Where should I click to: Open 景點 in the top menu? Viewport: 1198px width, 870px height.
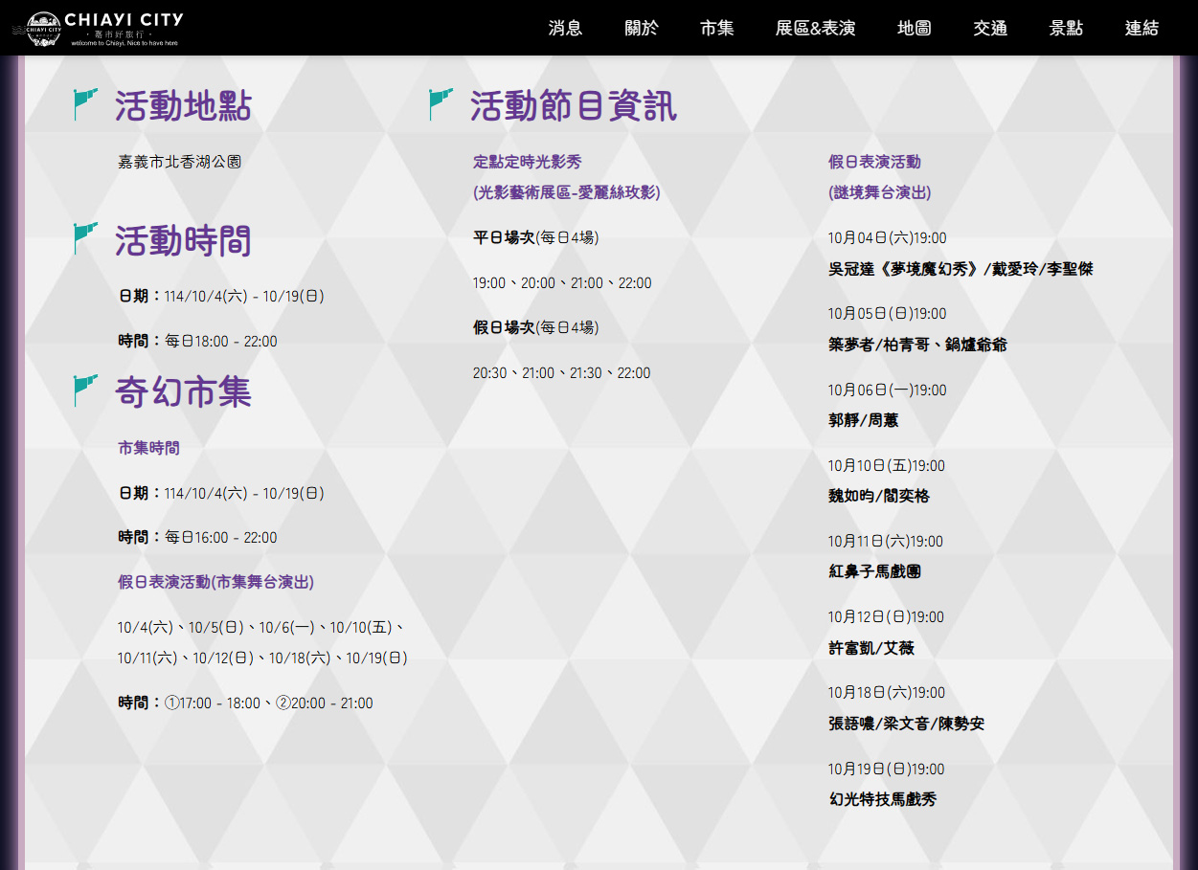1066,28
